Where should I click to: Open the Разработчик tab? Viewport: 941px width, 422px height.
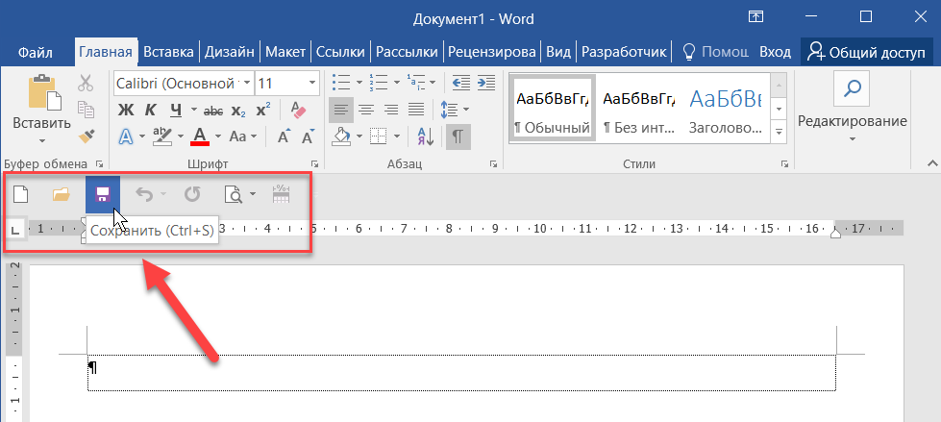625,52
